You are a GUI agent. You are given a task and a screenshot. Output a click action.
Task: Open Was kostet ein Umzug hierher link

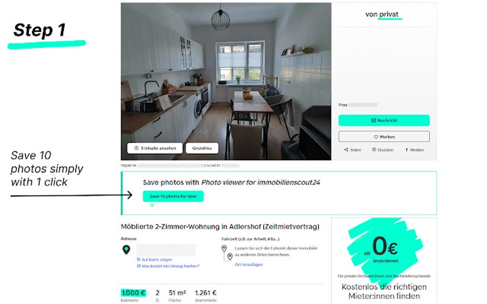click(x=168, y=266)
